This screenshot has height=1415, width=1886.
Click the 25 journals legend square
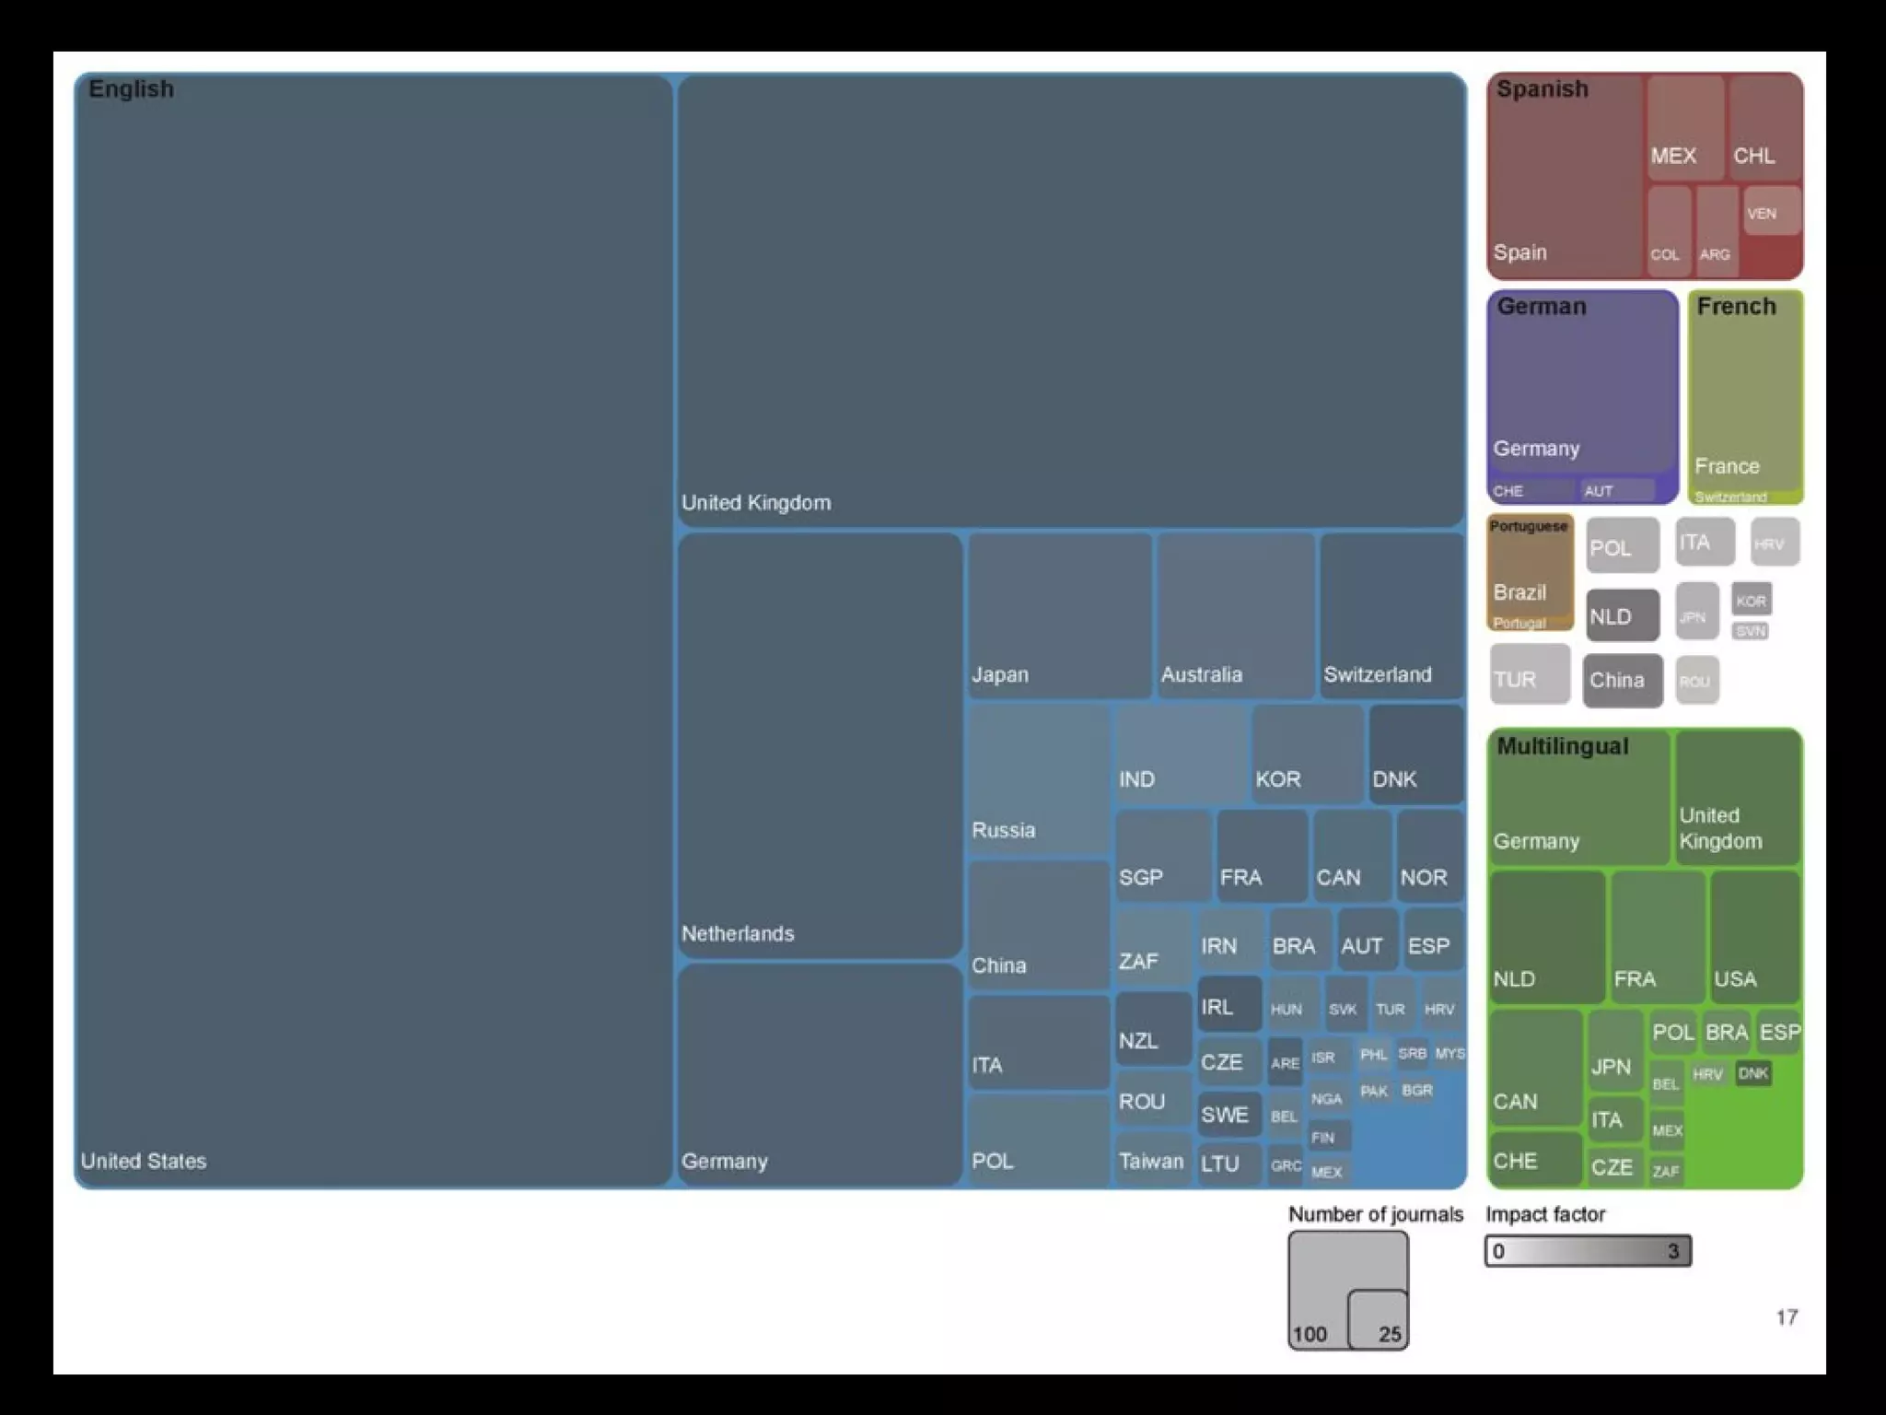[1378, 1319]
